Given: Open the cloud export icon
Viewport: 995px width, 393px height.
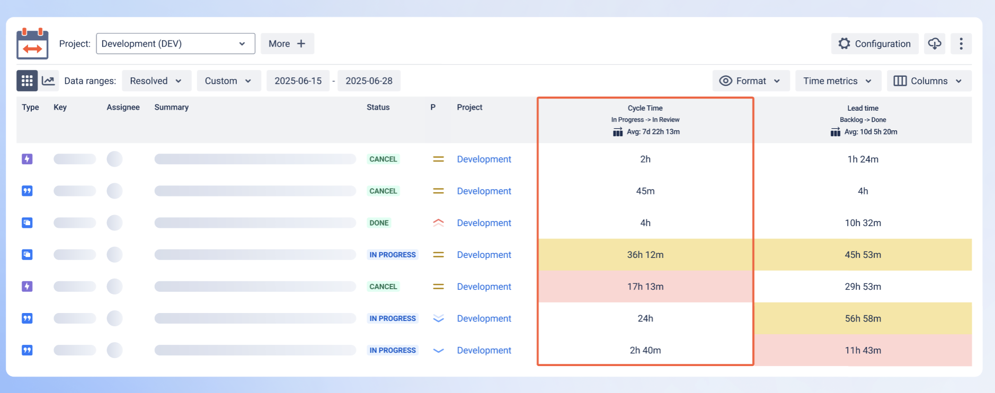Looking at the screenshot, I should tap(935, 43).
